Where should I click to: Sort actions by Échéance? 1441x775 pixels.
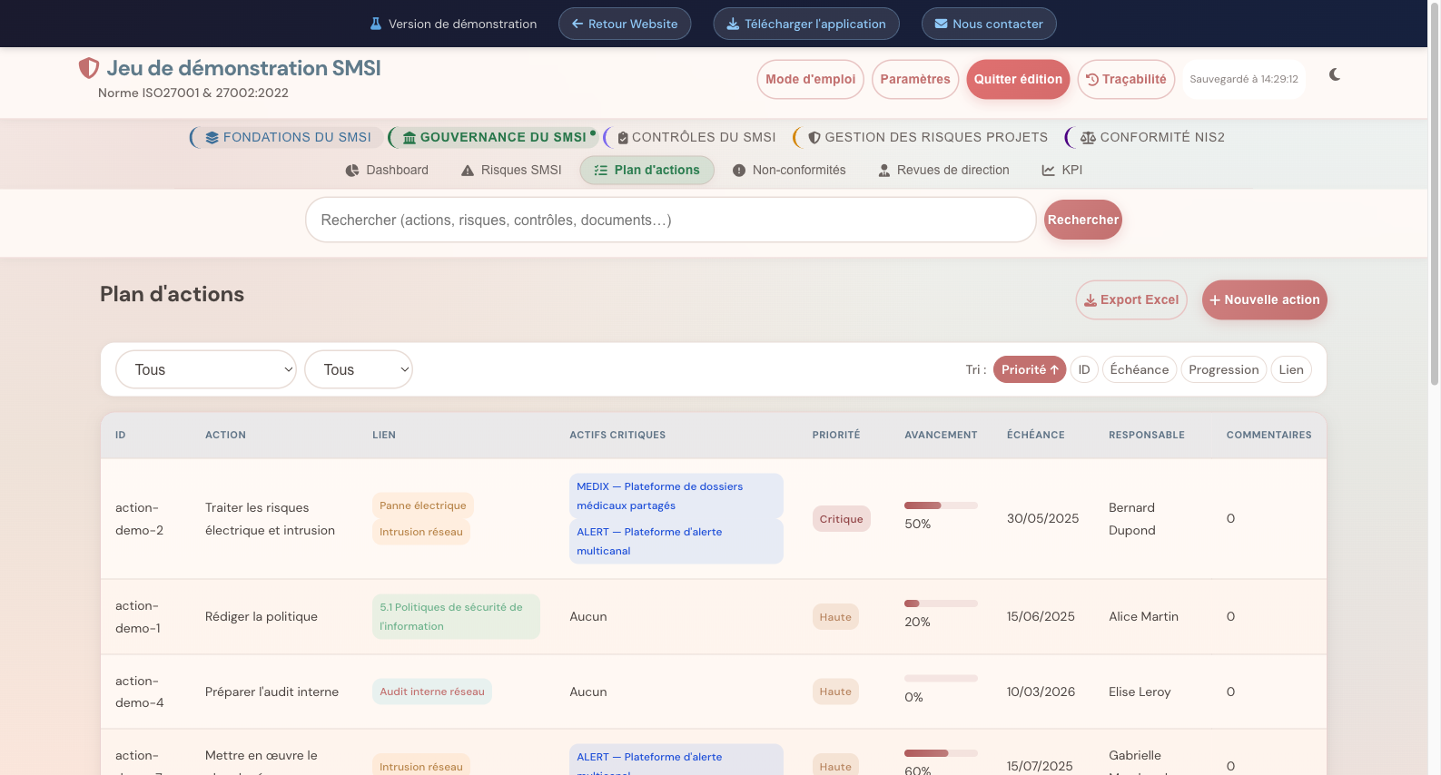(1139, 369)
